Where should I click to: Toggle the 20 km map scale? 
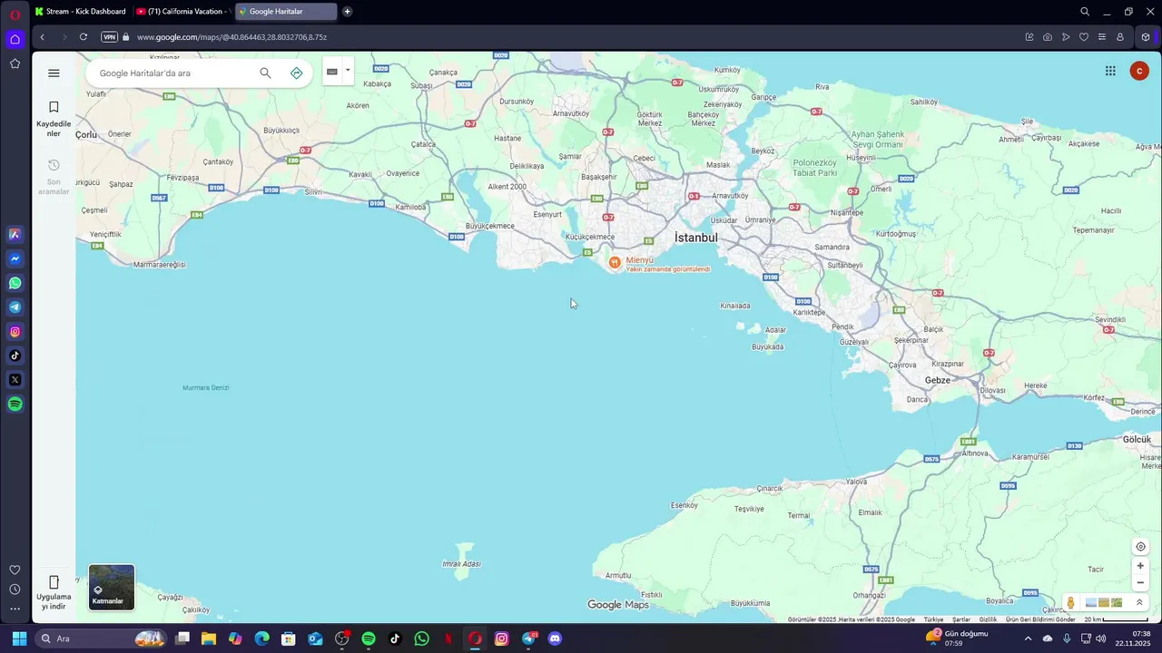pos(1116,619)
